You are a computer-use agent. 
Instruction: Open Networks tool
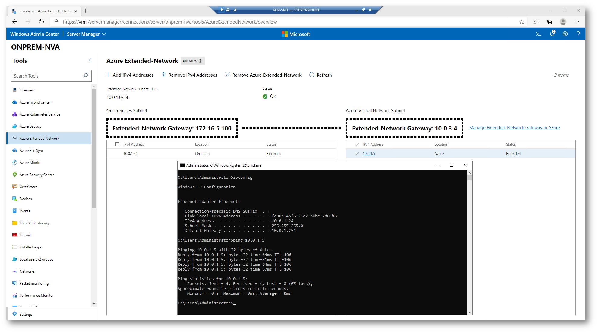click(x=49, y=271)
